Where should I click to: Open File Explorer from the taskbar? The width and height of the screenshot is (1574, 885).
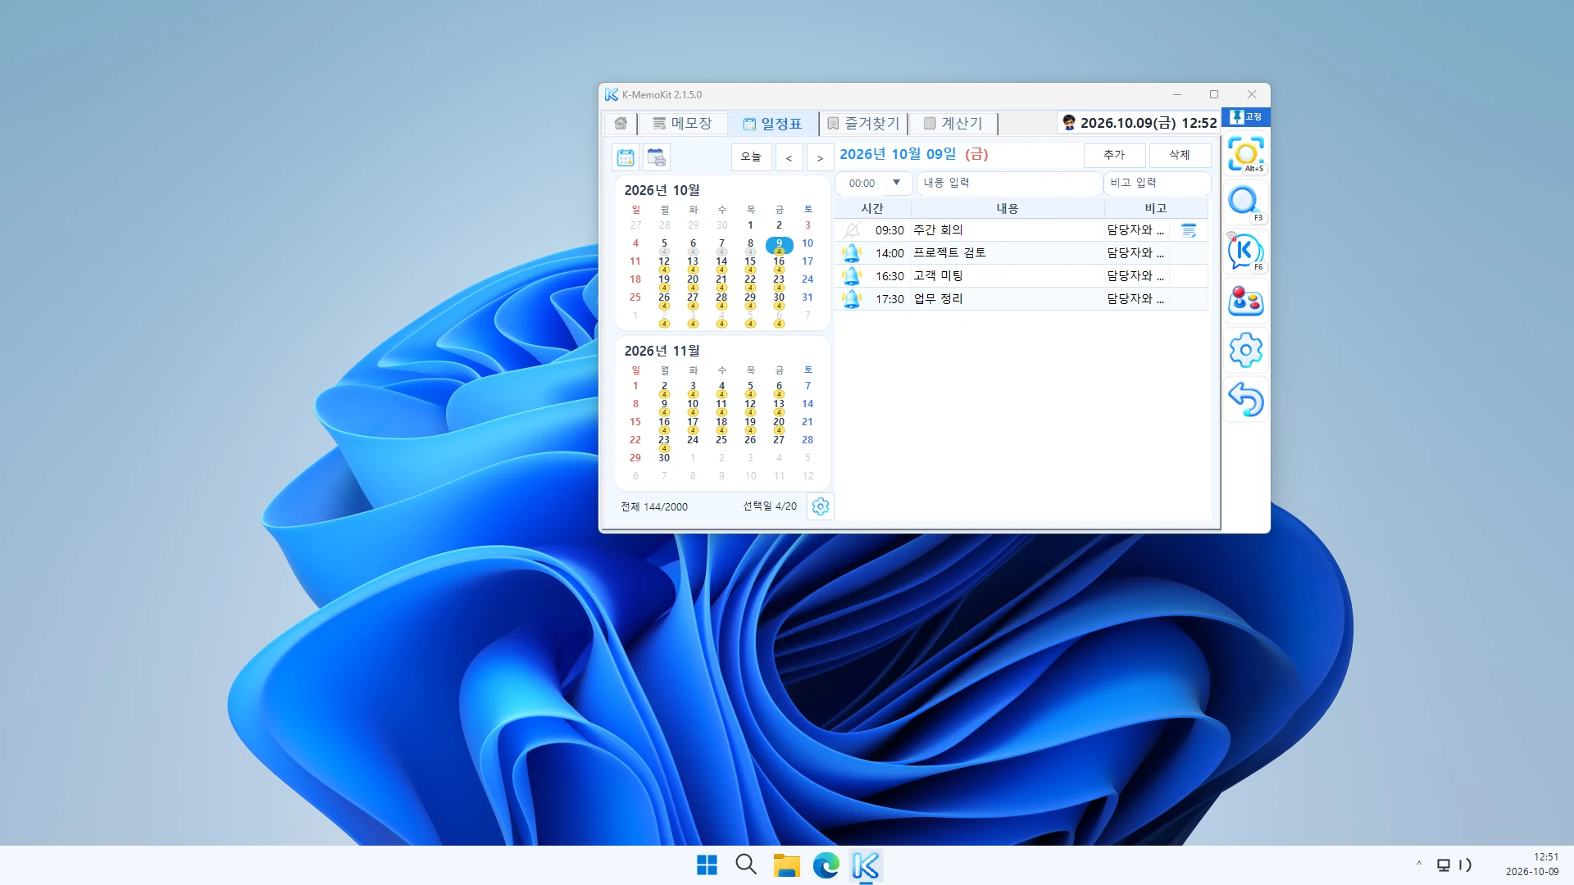click(787, 865)
